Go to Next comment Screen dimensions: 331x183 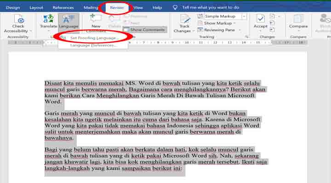click(132, 23)
